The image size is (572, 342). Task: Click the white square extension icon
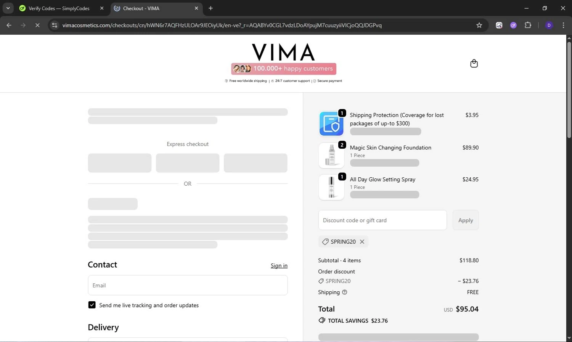499,25
